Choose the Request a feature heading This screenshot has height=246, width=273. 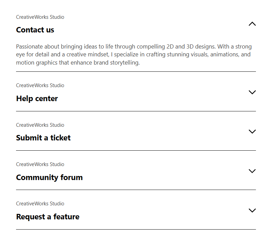tap(47, 217)
